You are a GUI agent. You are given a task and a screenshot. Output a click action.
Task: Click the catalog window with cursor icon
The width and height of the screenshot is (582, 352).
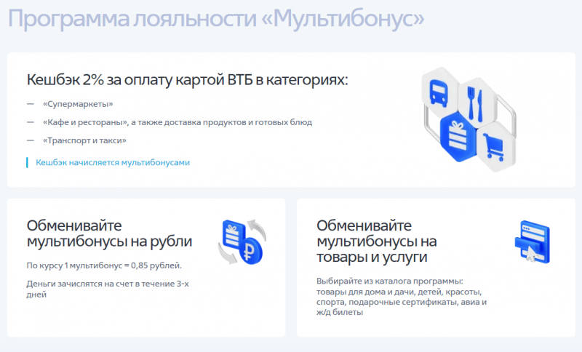(533, 242)
